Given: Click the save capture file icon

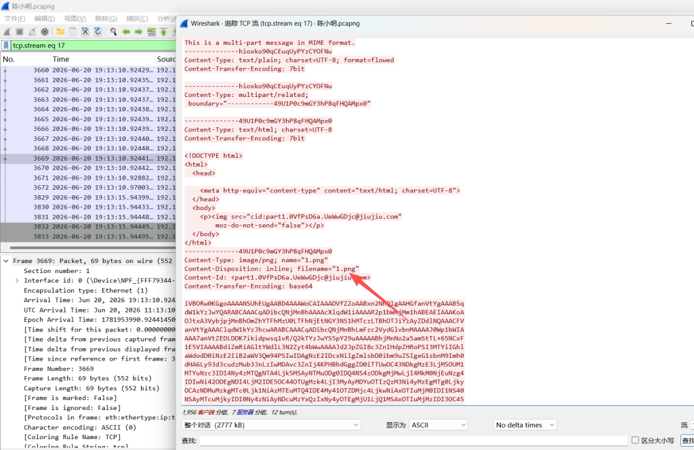Looking at the screenshot, I should 73,32.
